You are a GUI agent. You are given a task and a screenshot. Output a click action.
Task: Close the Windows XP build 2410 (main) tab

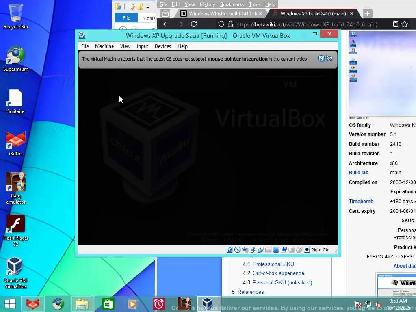coord(352,13)
